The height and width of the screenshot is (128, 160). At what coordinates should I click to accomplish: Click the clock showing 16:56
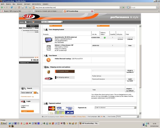(154, 123)
